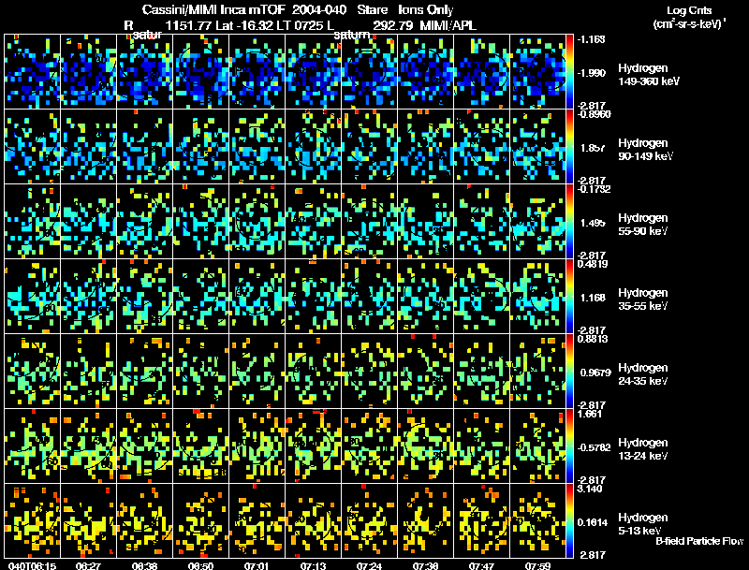This screenshot has width=749, height=570.
Task: Click the 'Hydrogen 24-35 keV' row label
Action: pyautogui.click(x=643, y=374)
